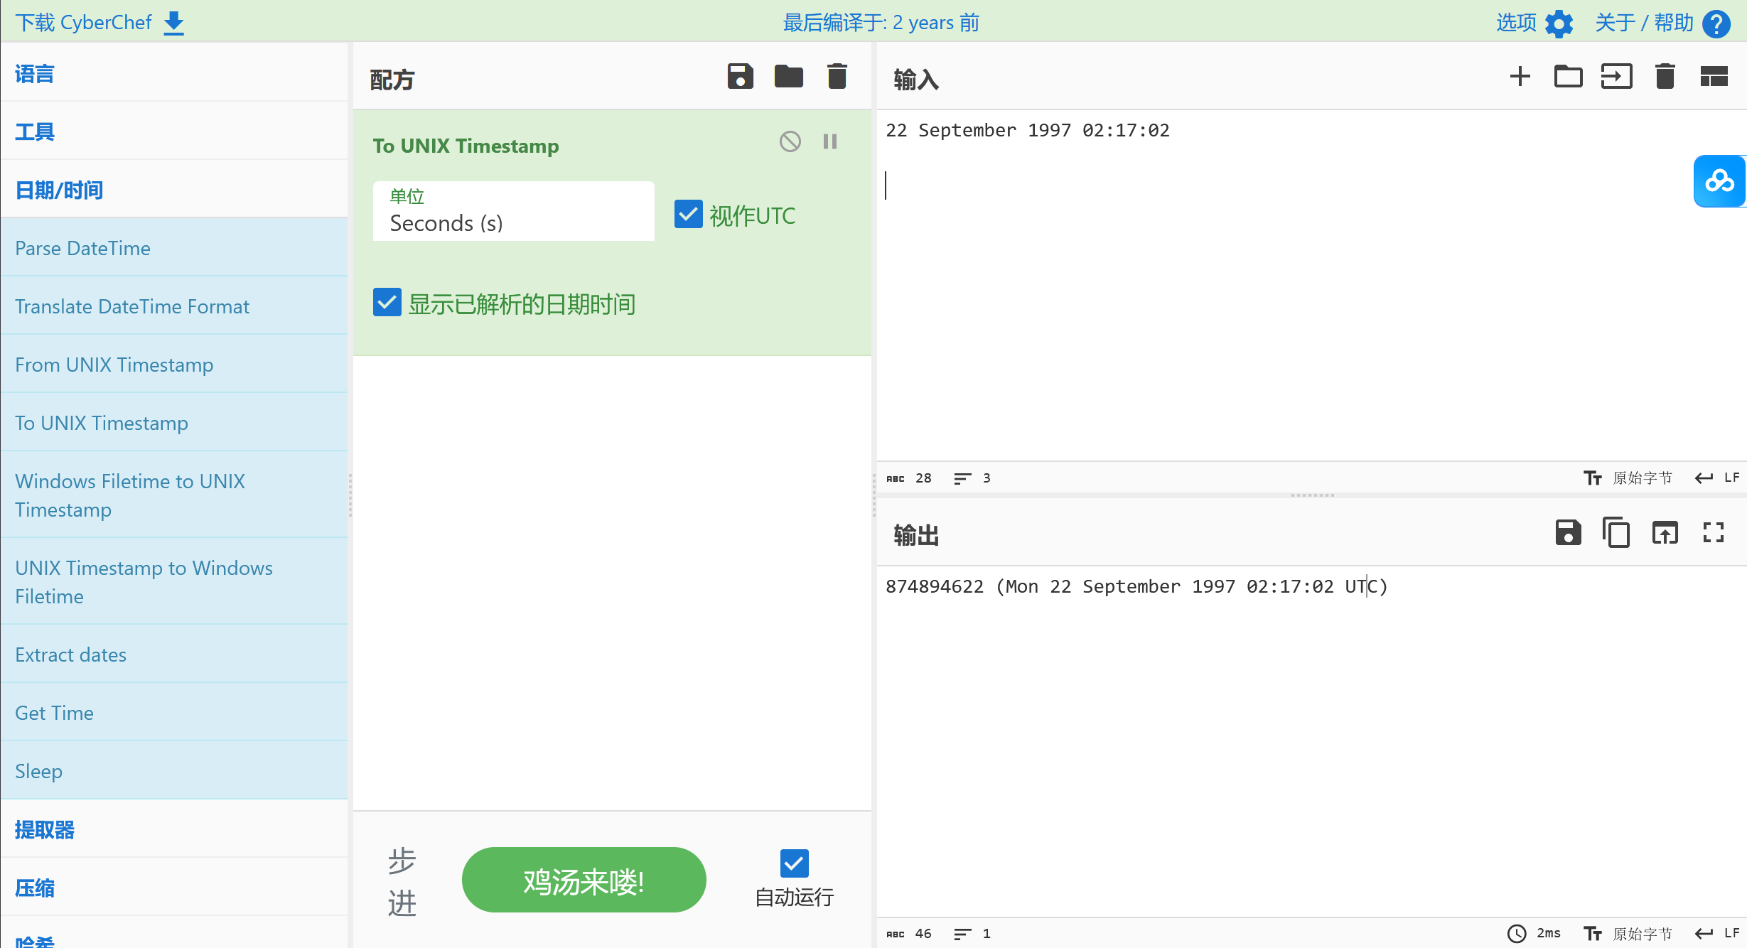Select Parse DateTime operation

[x=174, y=248]
